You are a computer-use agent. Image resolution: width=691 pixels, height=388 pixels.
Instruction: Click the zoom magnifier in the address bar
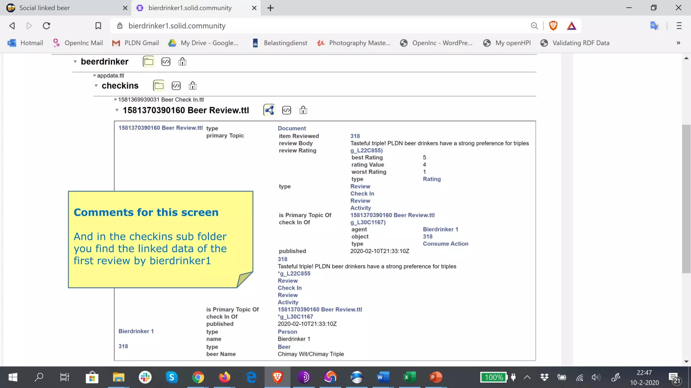point(534,26)
